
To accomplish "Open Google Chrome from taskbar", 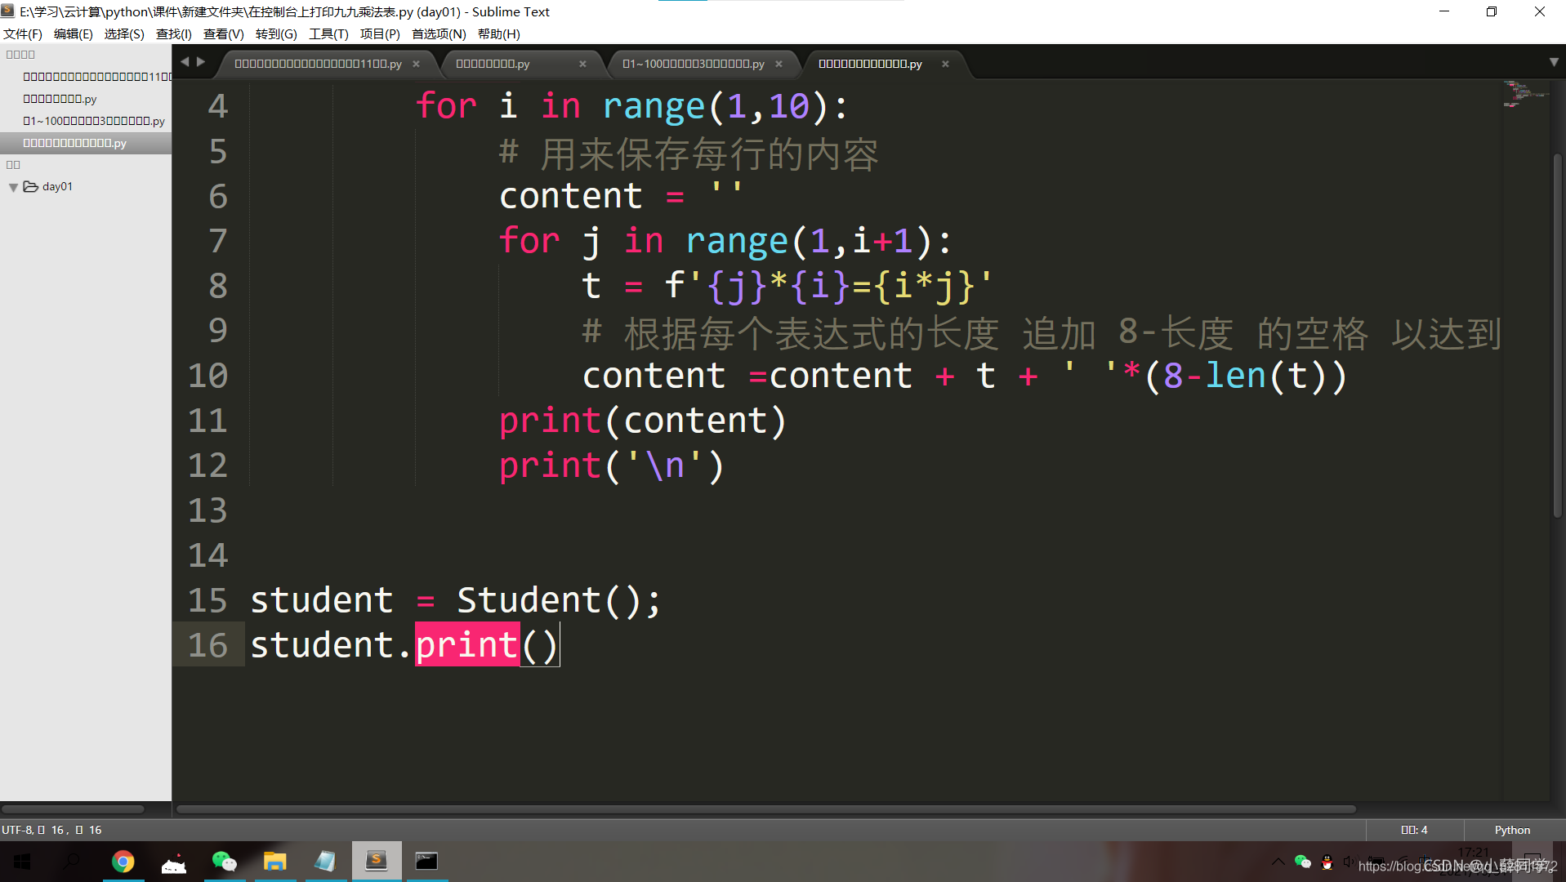I will point(123,862).
